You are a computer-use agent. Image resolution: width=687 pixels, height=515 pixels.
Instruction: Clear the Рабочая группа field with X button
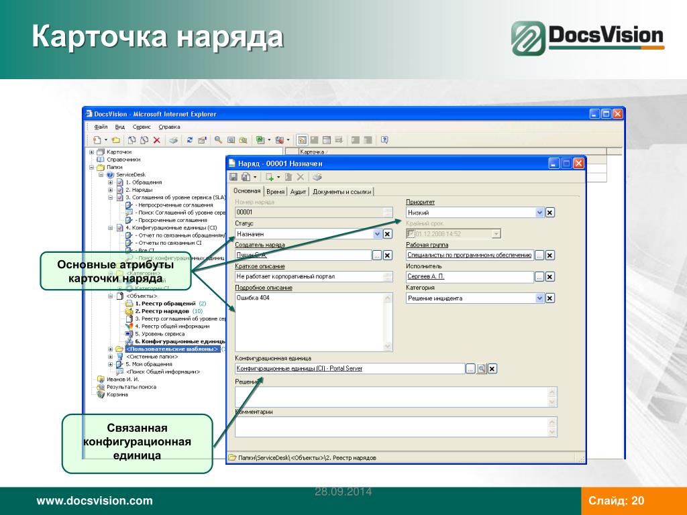[x=550, y=255]
